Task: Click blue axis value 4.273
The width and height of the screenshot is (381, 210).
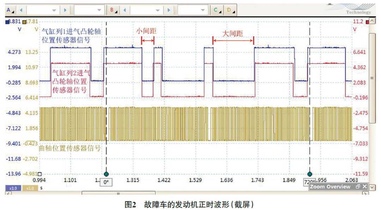Action: coord(14,52)
